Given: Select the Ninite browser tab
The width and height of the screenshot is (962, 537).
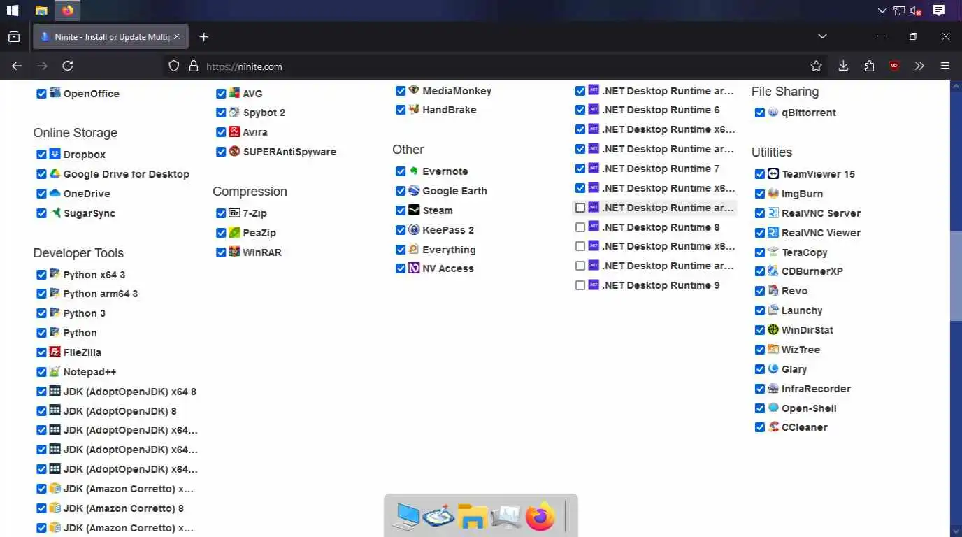Looking at the screenshot, I should coord(110,36).
